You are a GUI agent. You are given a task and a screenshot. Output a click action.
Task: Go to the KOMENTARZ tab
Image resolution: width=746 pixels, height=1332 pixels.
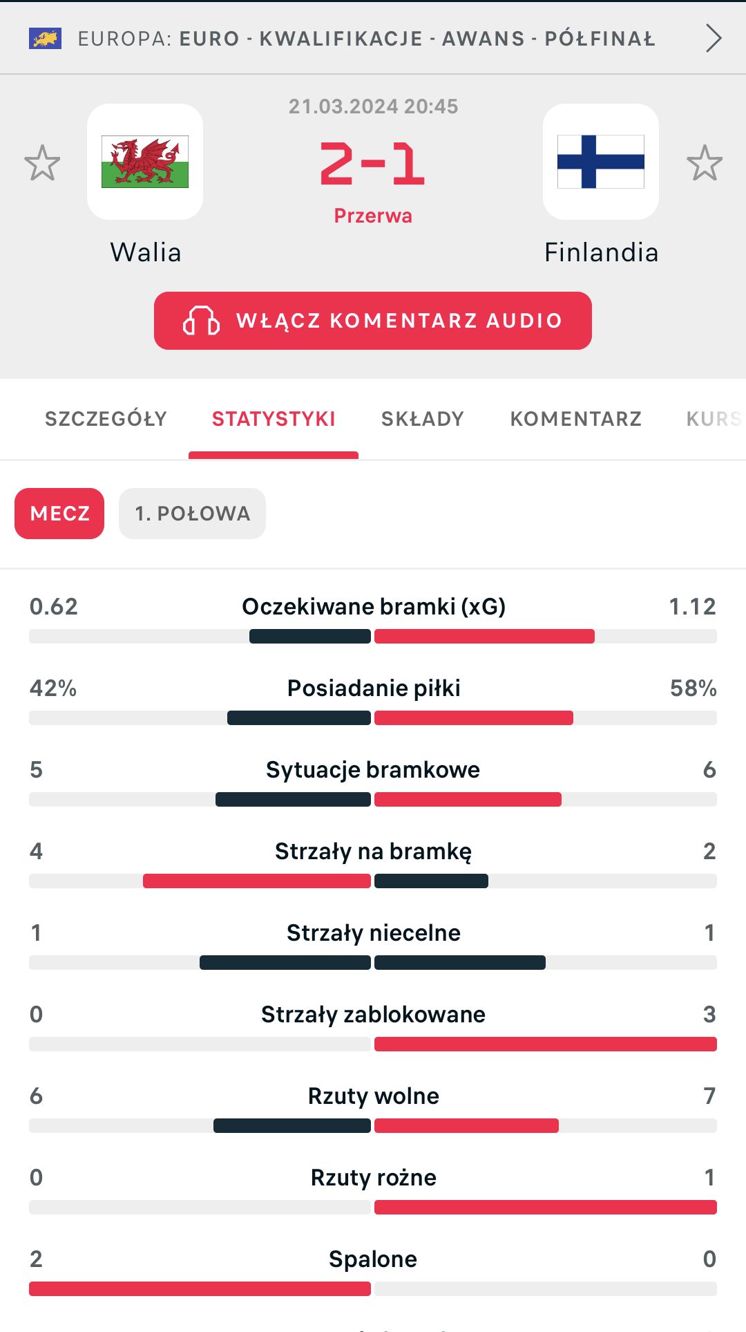575,419
